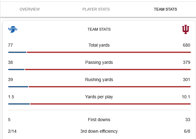Click the TEAM STATS card heading

(99, 29)
